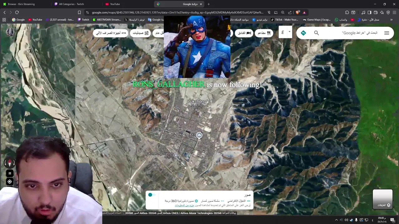Reload the current page
The image size is (399, 224).
[x=17, y=12]
